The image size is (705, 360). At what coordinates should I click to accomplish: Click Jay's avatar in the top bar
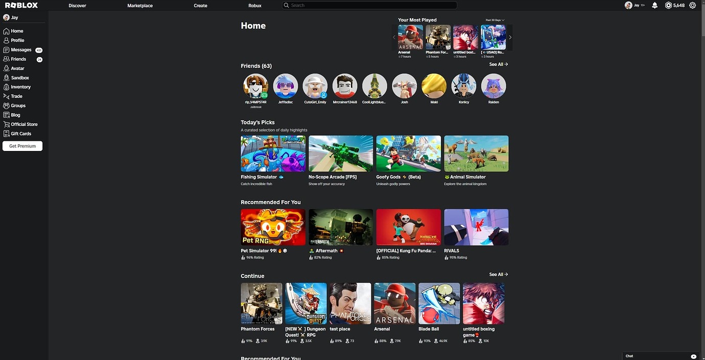628,5
